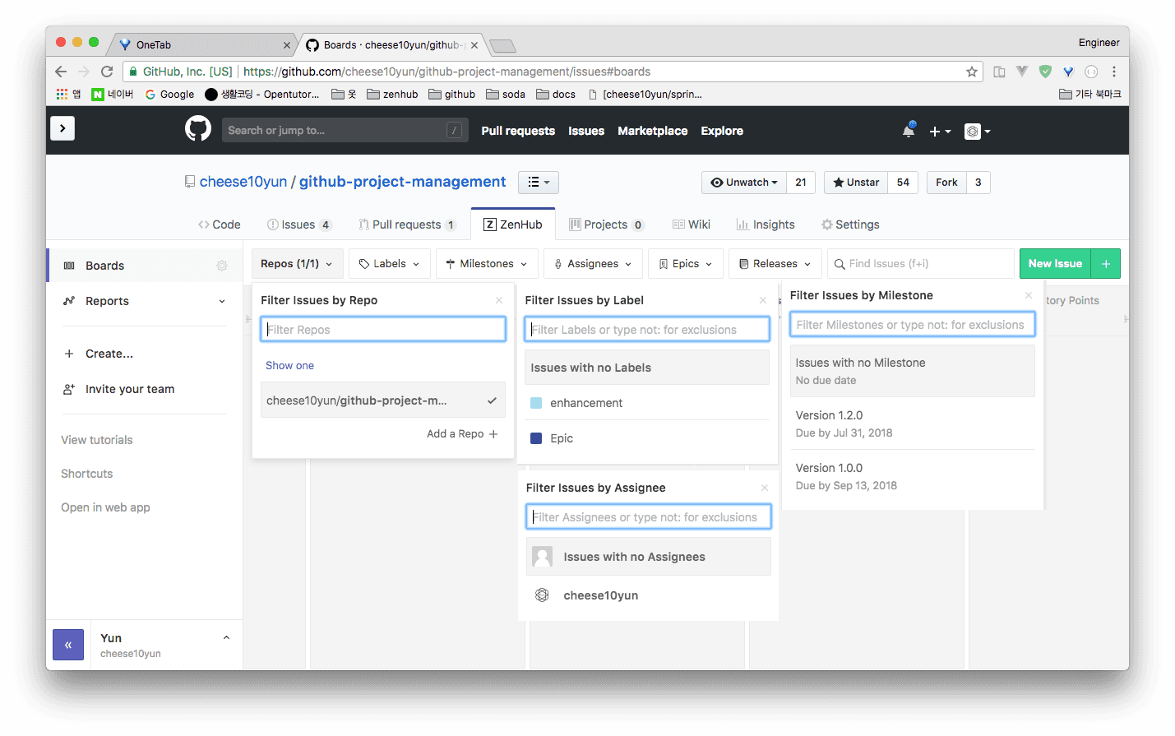Select Version 1.2.0 milestone

(913, 424)
